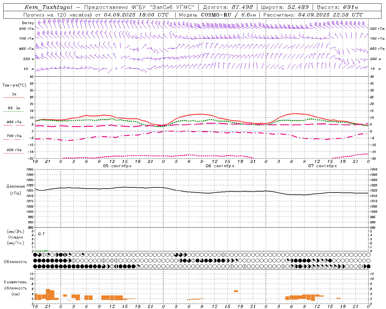
Task: Click the Прогноз на 120 часа(ов) text
Action: (x=58, y=15)
